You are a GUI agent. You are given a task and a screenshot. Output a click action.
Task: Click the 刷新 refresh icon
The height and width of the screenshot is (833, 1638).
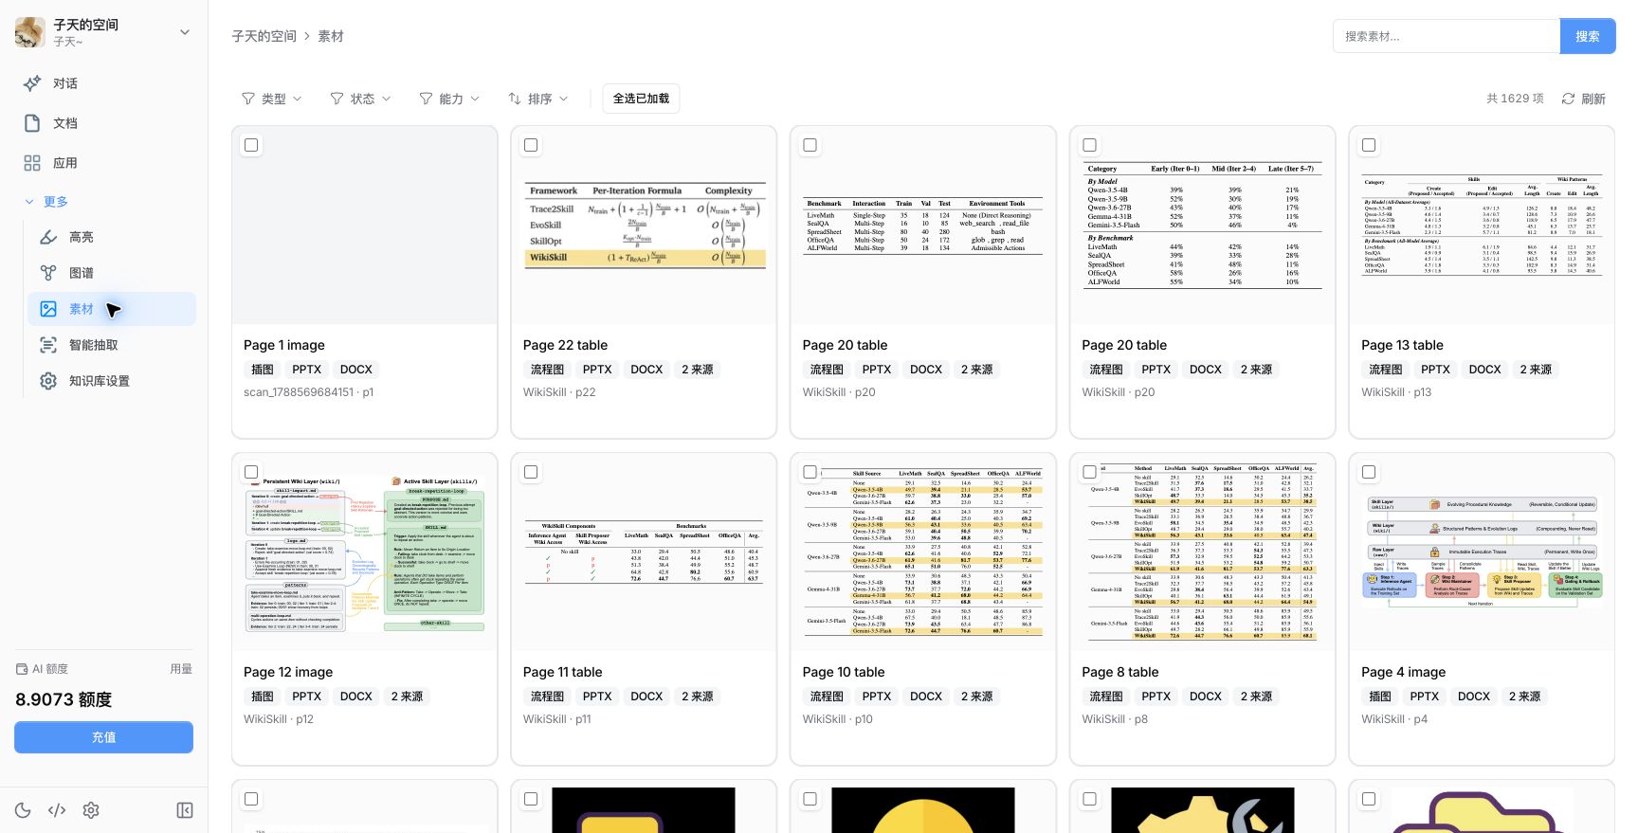1568,99
